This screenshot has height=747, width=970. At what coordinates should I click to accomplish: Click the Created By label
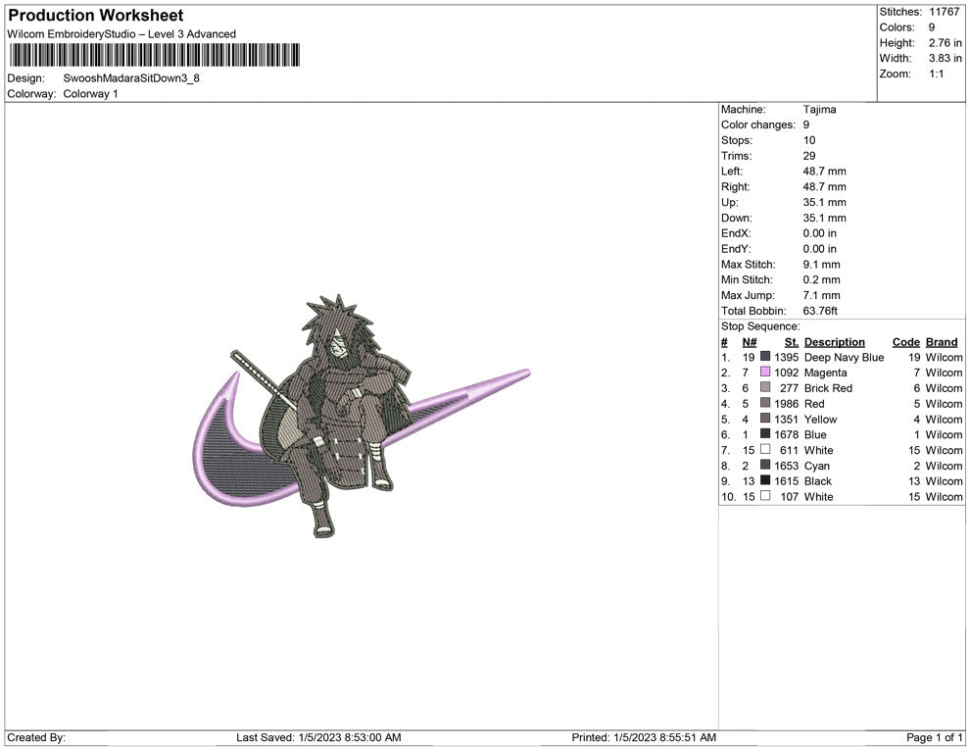36,737
